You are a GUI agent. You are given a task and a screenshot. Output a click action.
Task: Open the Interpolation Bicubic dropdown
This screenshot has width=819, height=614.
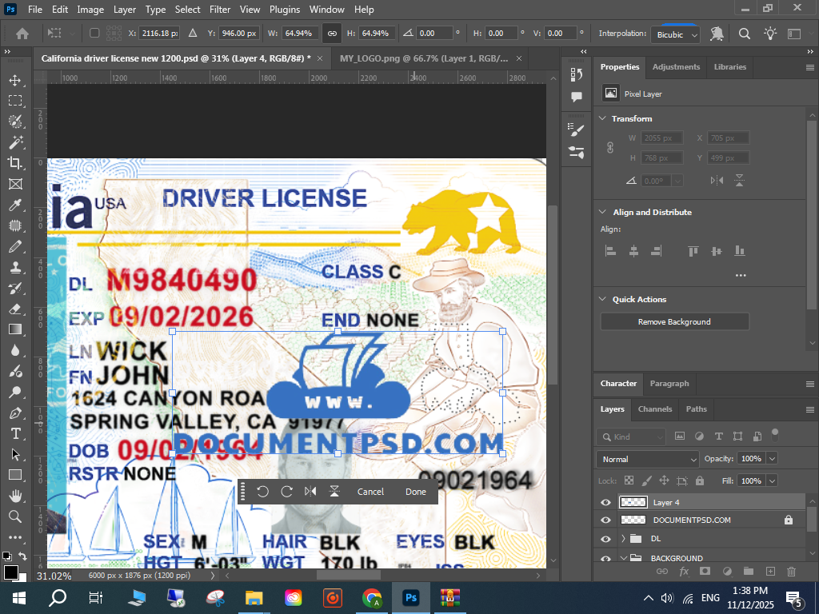[677, 34]
